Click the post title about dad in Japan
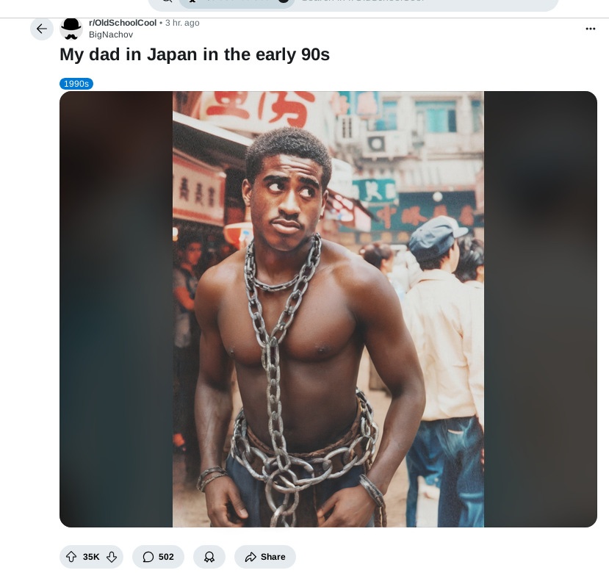The width and height of the screenshot is (609, 573). pyautogui.click(x=195, y=54)
